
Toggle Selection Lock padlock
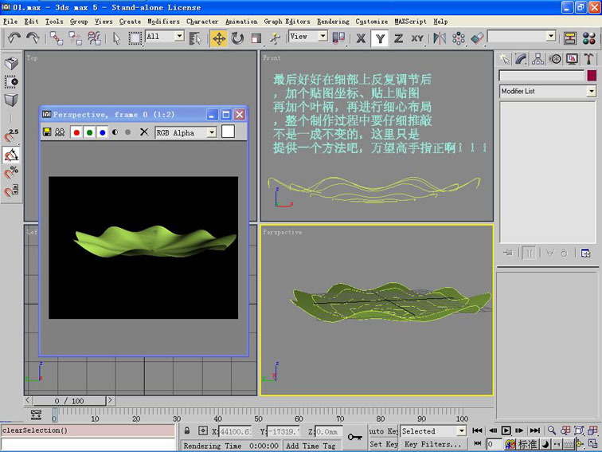click(x=187, y=430)
